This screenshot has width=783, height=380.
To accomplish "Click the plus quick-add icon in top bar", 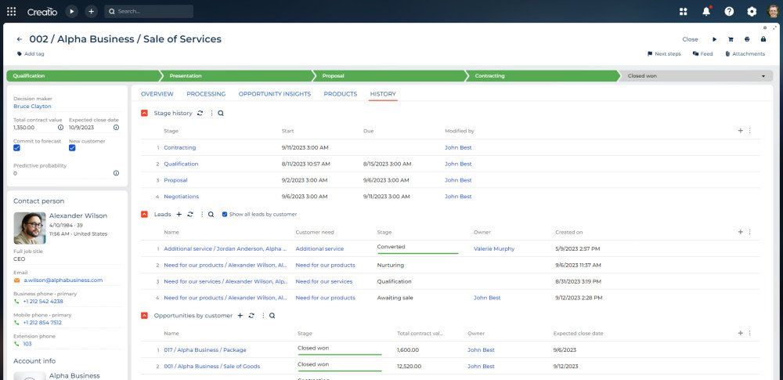I will pyautogui.click(x=91, y=12).
